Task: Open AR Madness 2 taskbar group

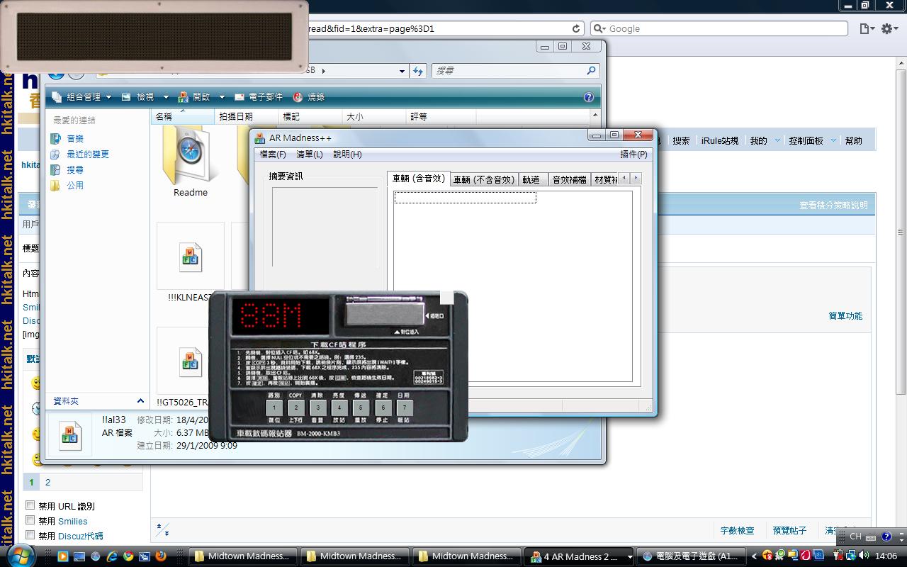Action: point(578,556)
